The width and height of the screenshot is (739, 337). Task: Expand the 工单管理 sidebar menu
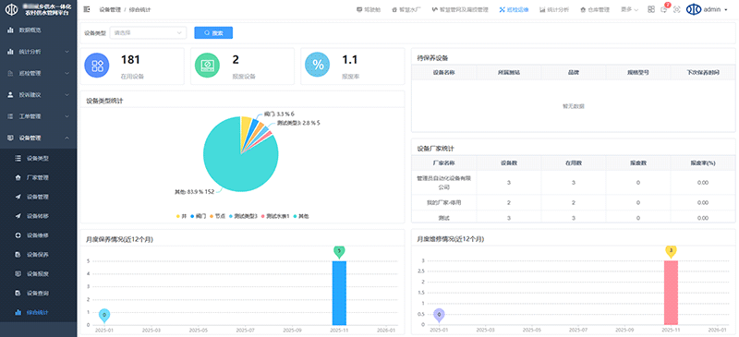click(x=38, y=116)
